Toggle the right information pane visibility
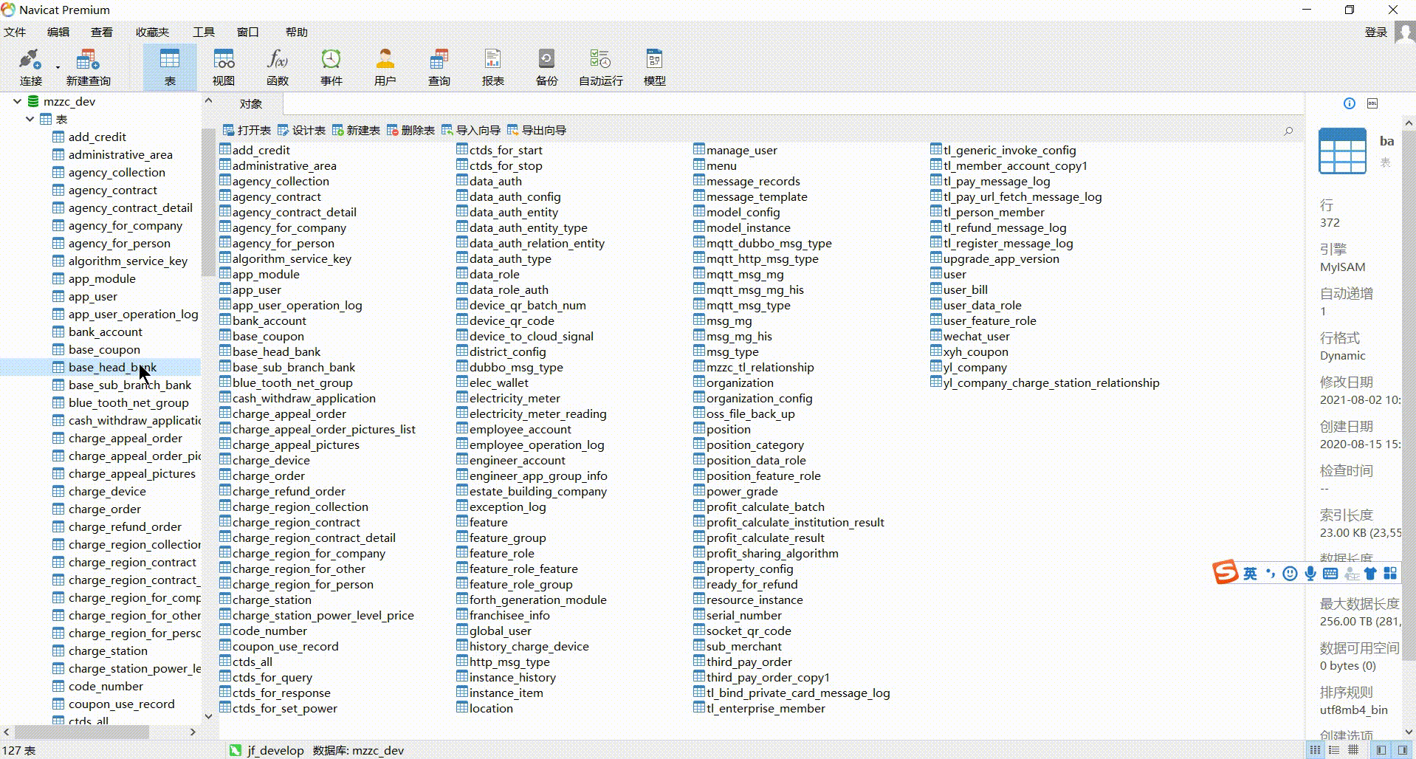The width and height of the screenshot is (1416, 759). (1402, 750)
